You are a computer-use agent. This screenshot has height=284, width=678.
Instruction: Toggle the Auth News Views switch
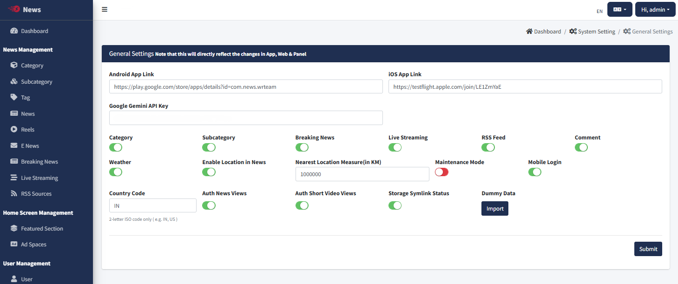(x=209, y=205)
